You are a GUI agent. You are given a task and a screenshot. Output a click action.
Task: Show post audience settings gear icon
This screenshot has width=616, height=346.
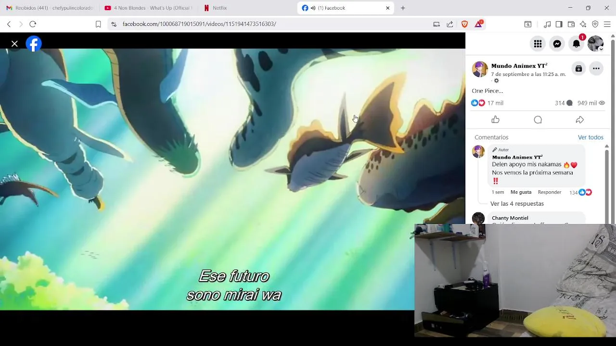pyautogui.click(x=497, y=81)
